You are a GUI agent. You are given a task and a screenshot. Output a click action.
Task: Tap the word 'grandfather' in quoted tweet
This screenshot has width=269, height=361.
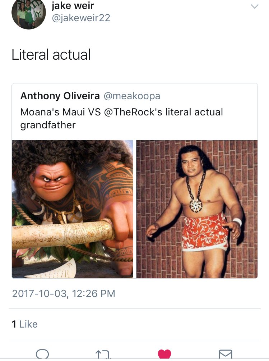(48, 125)
